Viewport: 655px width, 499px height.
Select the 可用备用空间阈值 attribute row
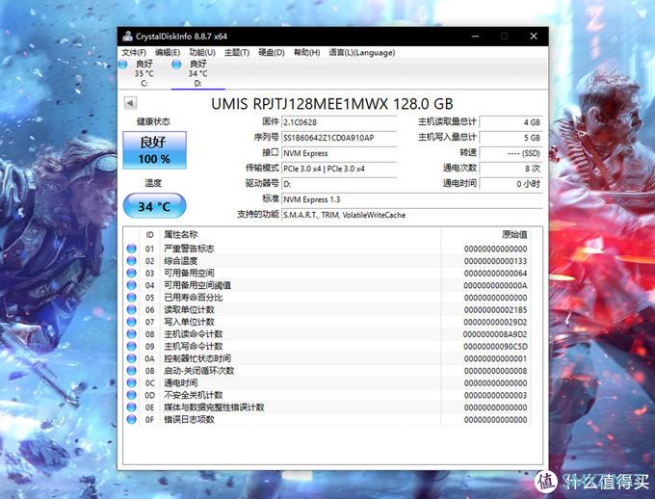click(327, 285)
